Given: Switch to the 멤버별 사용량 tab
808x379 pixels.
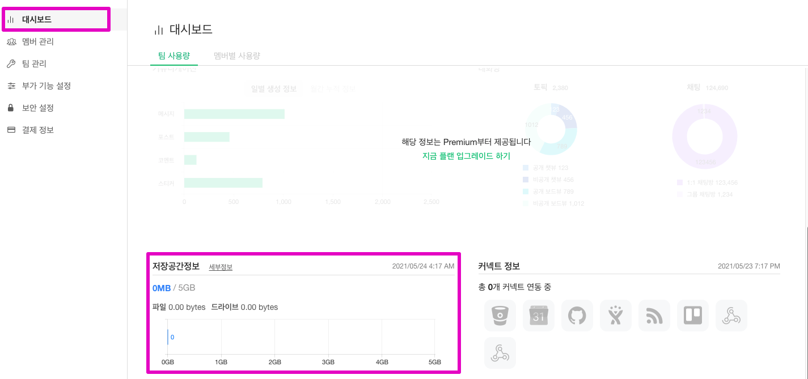Looking at the screenshot, I should [x=236, y=56].
